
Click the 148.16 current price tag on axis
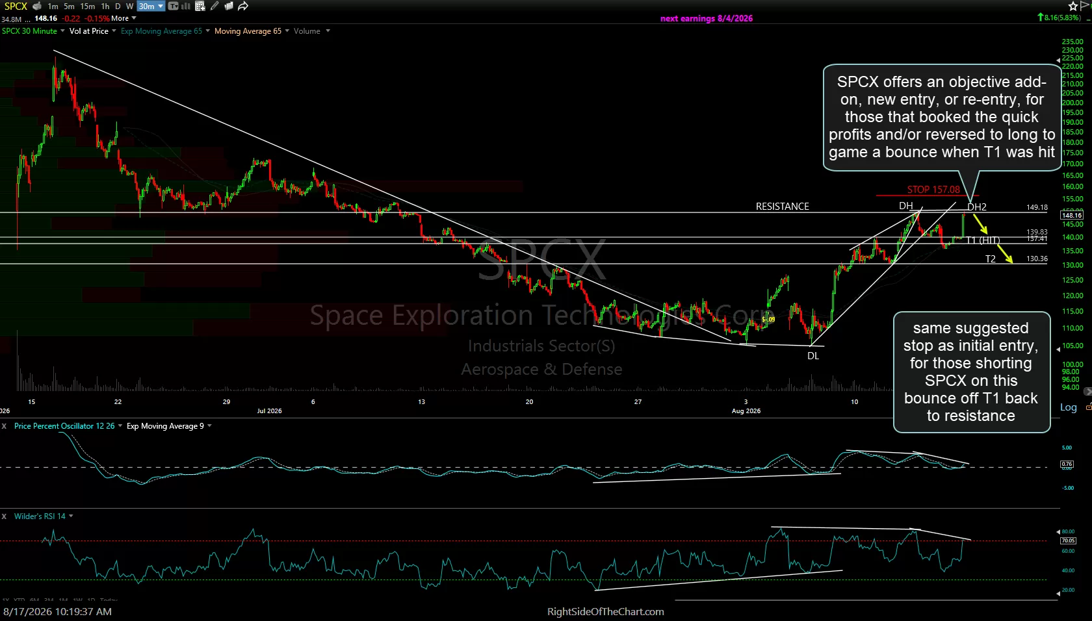[1072, 215]
